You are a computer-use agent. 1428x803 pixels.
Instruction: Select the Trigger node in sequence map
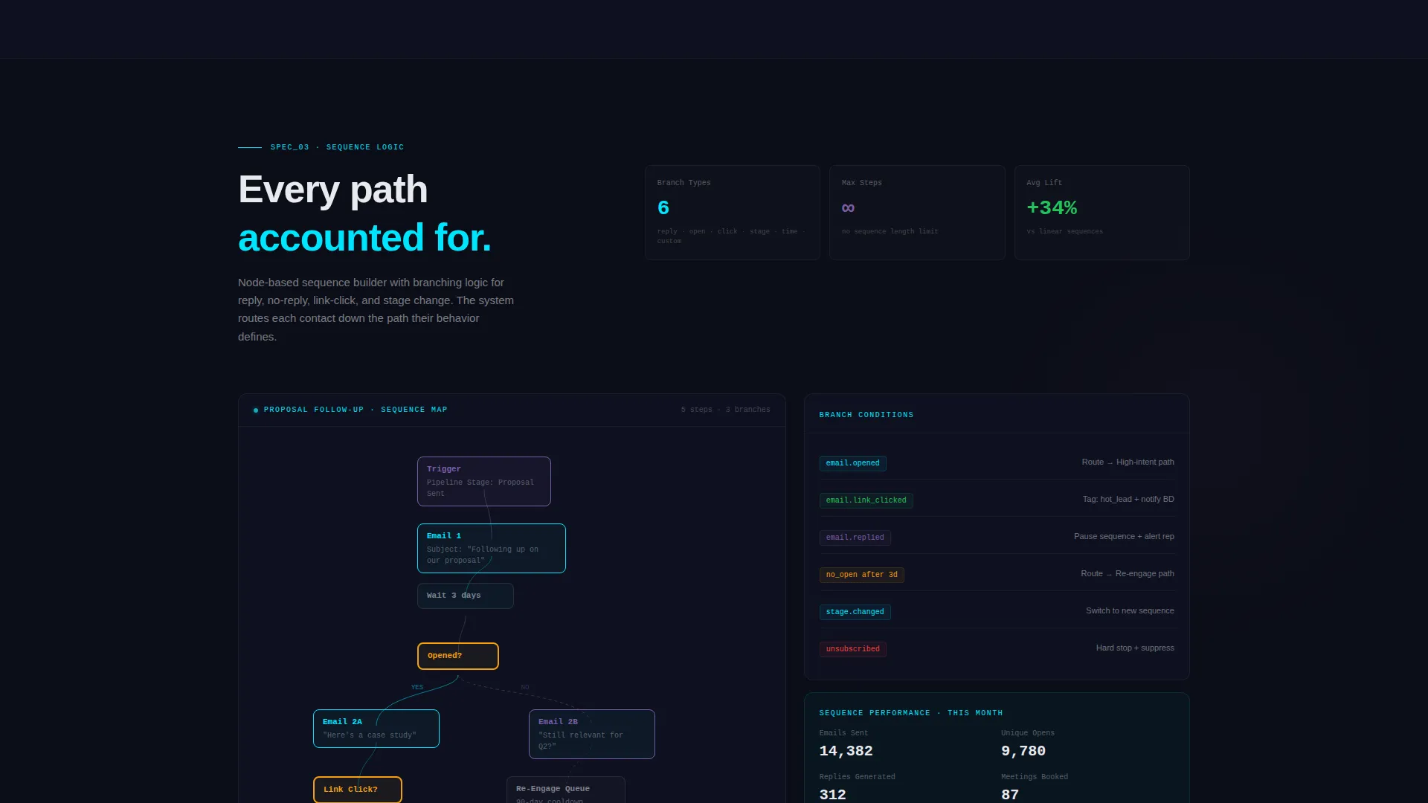pos(483,481)
